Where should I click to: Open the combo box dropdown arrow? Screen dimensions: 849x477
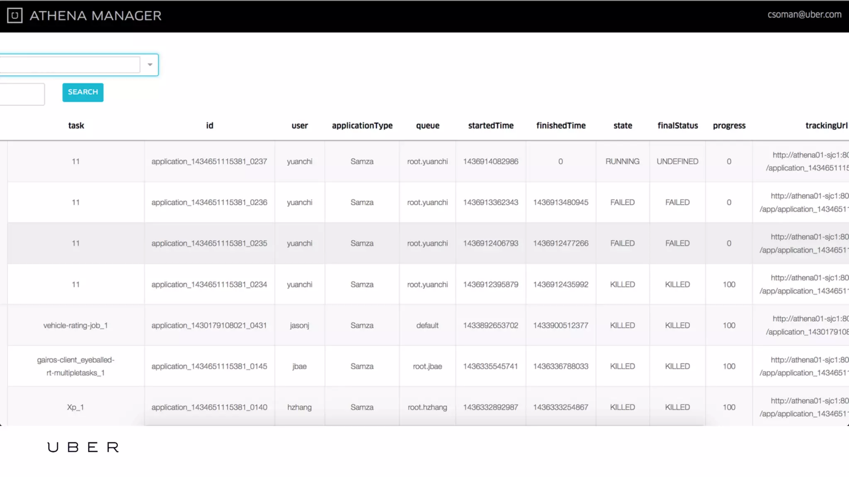(x=150, y=65)
